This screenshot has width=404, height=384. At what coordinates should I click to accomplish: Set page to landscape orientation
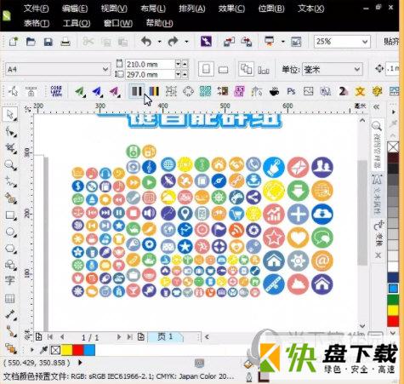pyautogui.click(x=224, y=70)
